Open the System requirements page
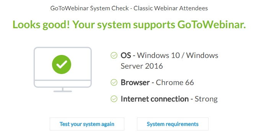The width and height of the screenshot is (259, 140). (x=173, y=124)
